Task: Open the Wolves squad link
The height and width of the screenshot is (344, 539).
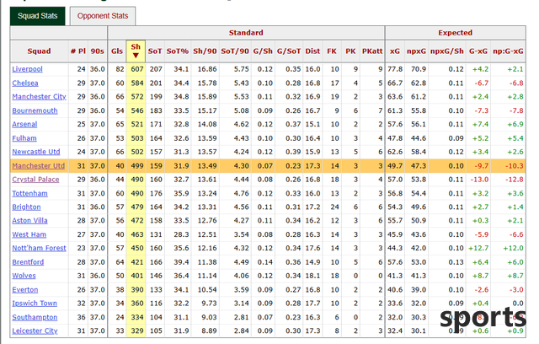Action: (x=24, y=276)
